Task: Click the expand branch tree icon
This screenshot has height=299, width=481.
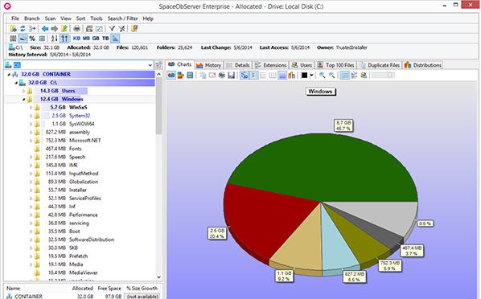Action: click(32, 29)
